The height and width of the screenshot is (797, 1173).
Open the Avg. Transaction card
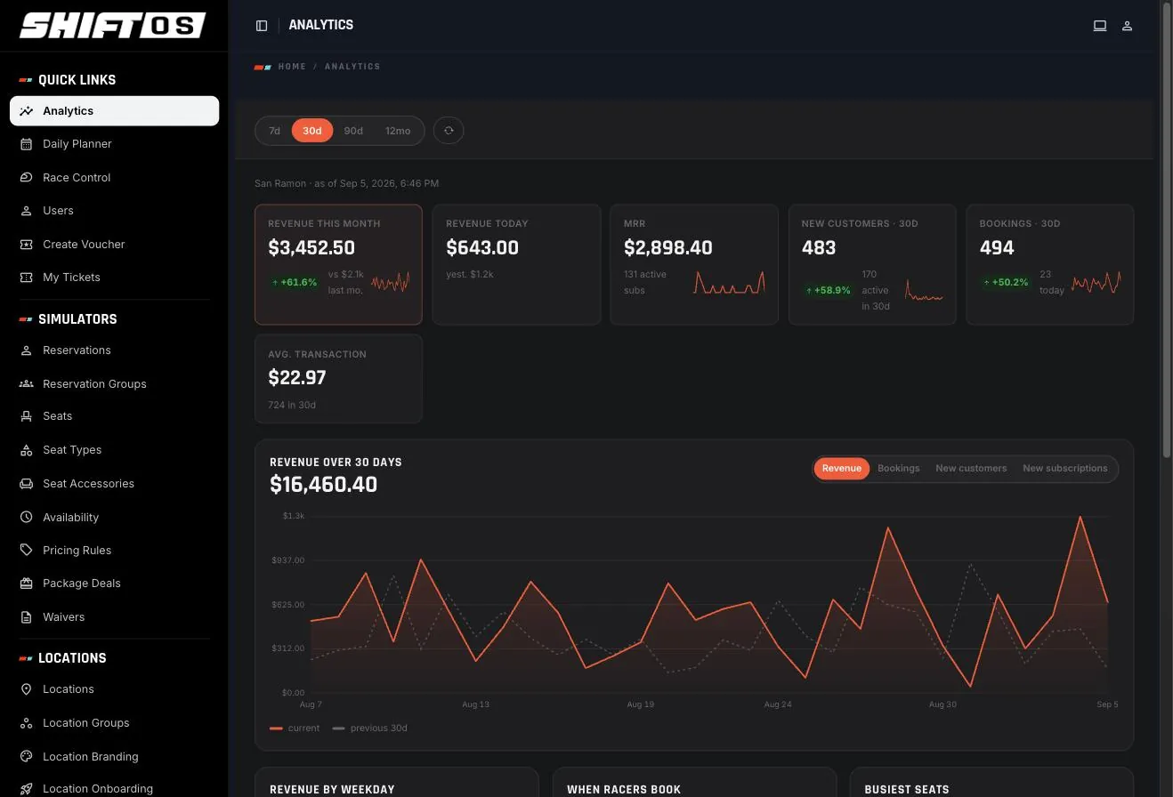pyautogui.click(x=338, y=379)
